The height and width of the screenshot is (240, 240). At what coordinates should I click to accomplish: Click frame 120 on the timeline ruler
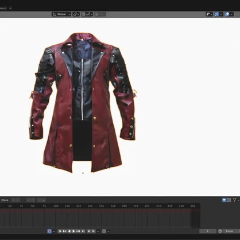(67, 206)
